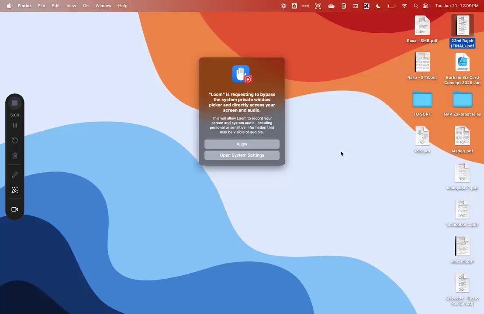Image resolution: width=484 pixels, height=314 pixels.
Task: Allow Loom screen and audio access
Action: point(242,144)
